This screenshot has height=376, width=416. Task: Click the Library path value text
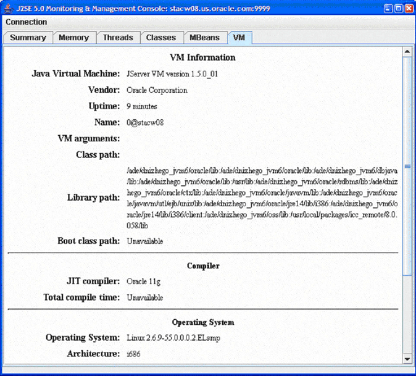262,198
